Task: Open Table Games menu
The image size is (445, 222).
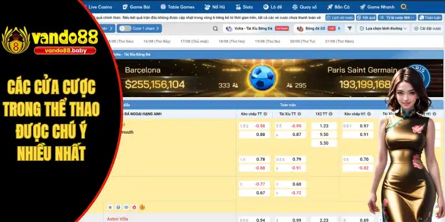Action: coord(177,7)
